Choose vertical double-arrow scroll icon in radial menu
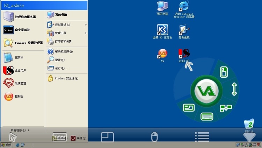 click(234, 89)
